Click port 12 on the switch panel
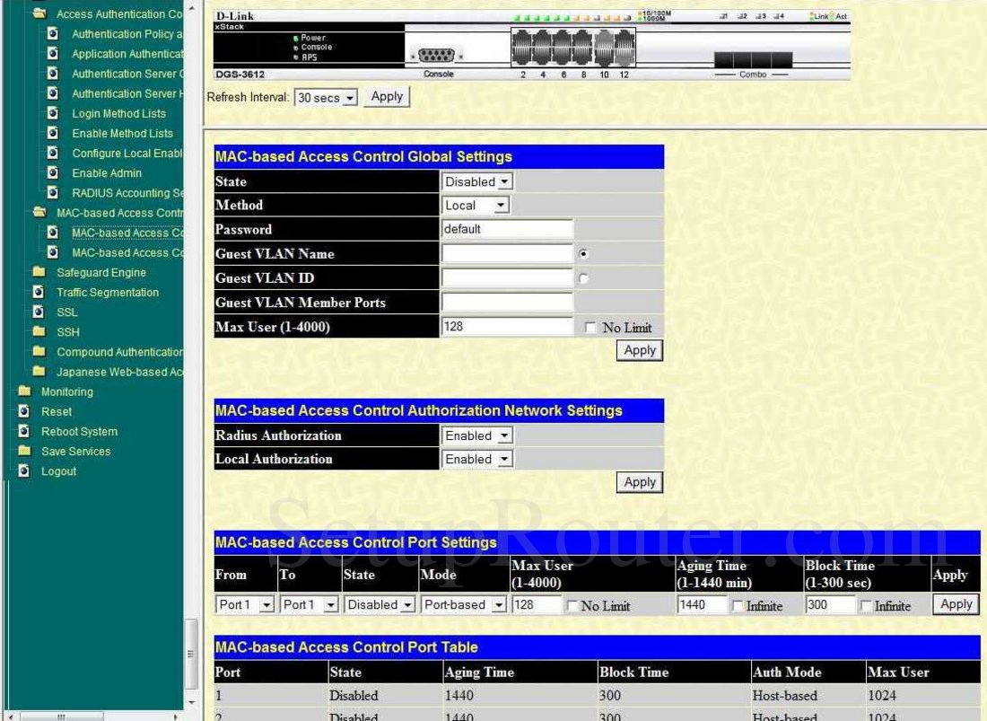 click(625, 48)
